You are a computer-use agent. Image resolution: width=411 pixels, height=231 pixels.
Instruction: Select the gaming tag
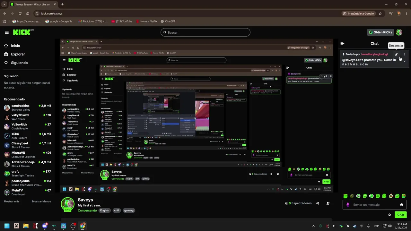(x=129, y=210)
